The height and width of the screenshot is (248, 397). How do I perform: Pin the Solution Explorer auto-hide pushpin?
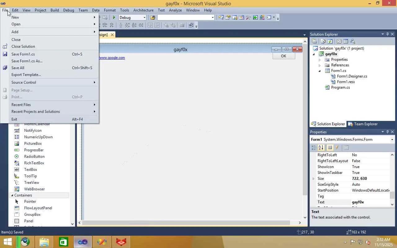(387, 34)
